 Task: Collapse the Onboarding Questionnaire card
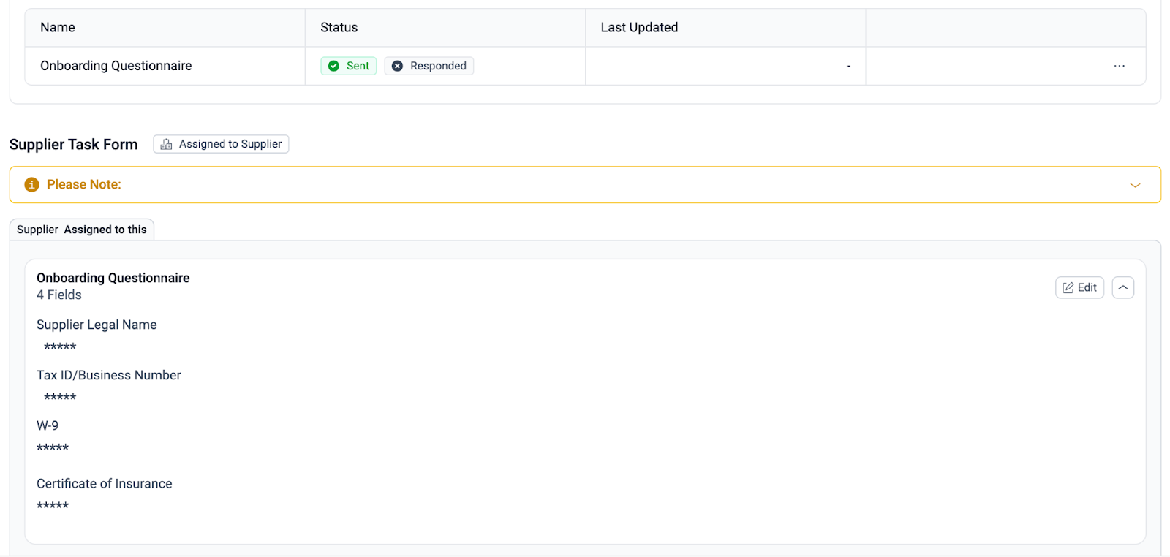[1122, 287]
